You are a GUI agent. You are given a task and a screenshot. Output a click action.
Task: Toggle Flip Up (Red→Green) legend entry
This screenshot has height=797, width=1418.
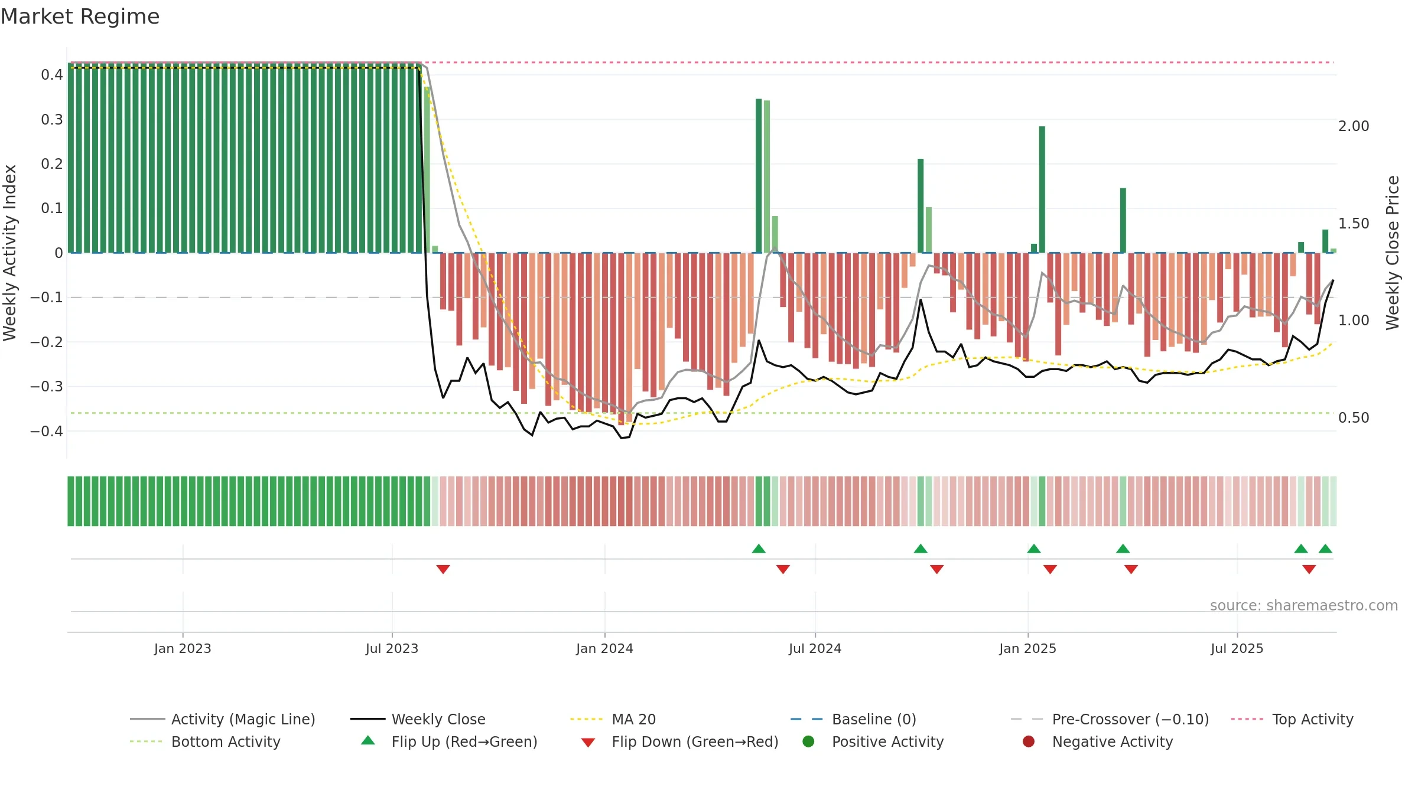point(449,742)
